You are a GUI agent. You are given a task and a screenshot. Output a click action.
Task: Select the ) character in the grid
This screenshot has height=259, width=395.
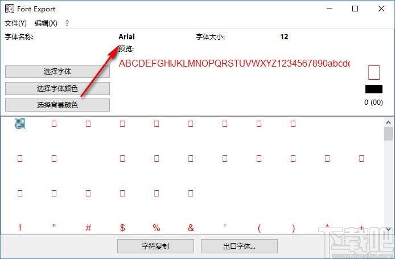(x=293, y=228)
